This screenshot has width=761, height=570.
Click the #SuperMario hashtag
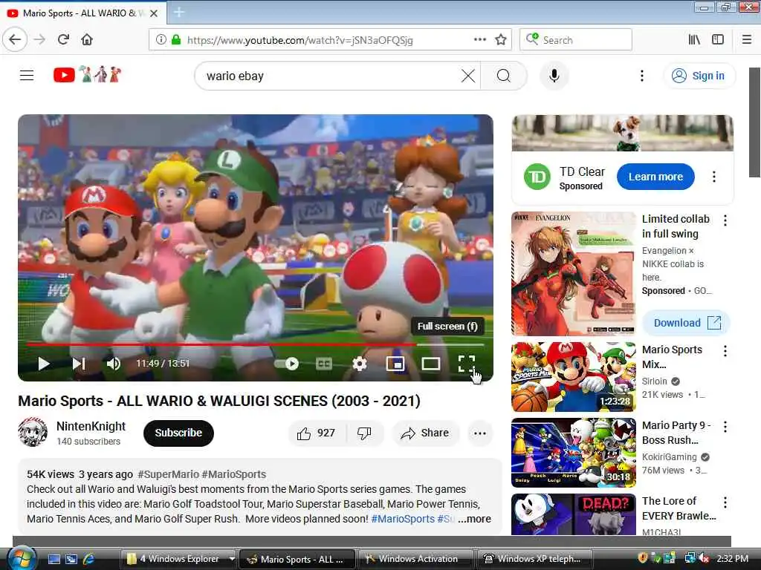point(169,474)
